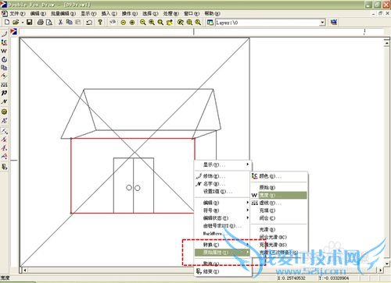Choose 设置Z值 in the context menu
Image resolution: width=391 pixels, height=283 pixels.
tap(223, 192)
